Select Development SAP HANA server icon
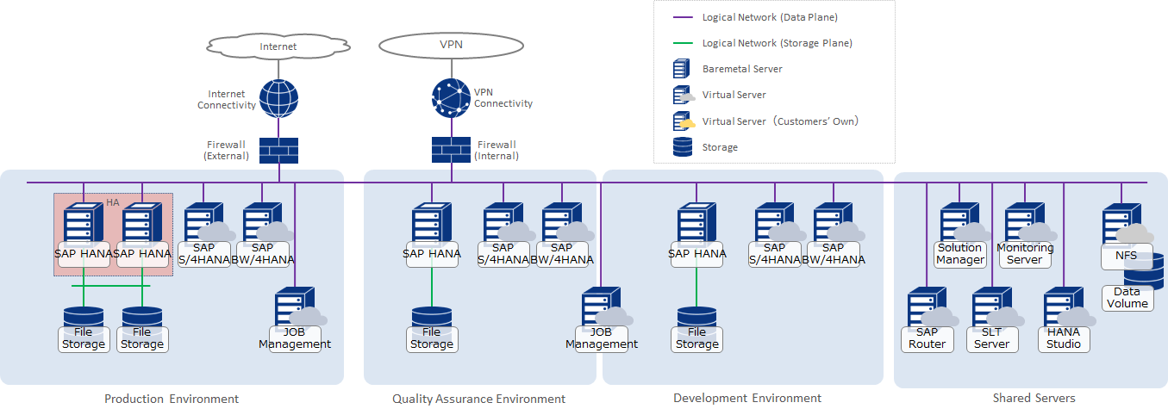 coord(697,224)
